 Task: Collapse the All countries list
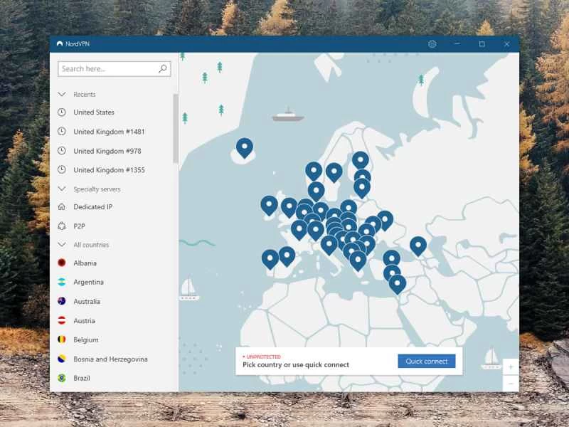[63, 244]
